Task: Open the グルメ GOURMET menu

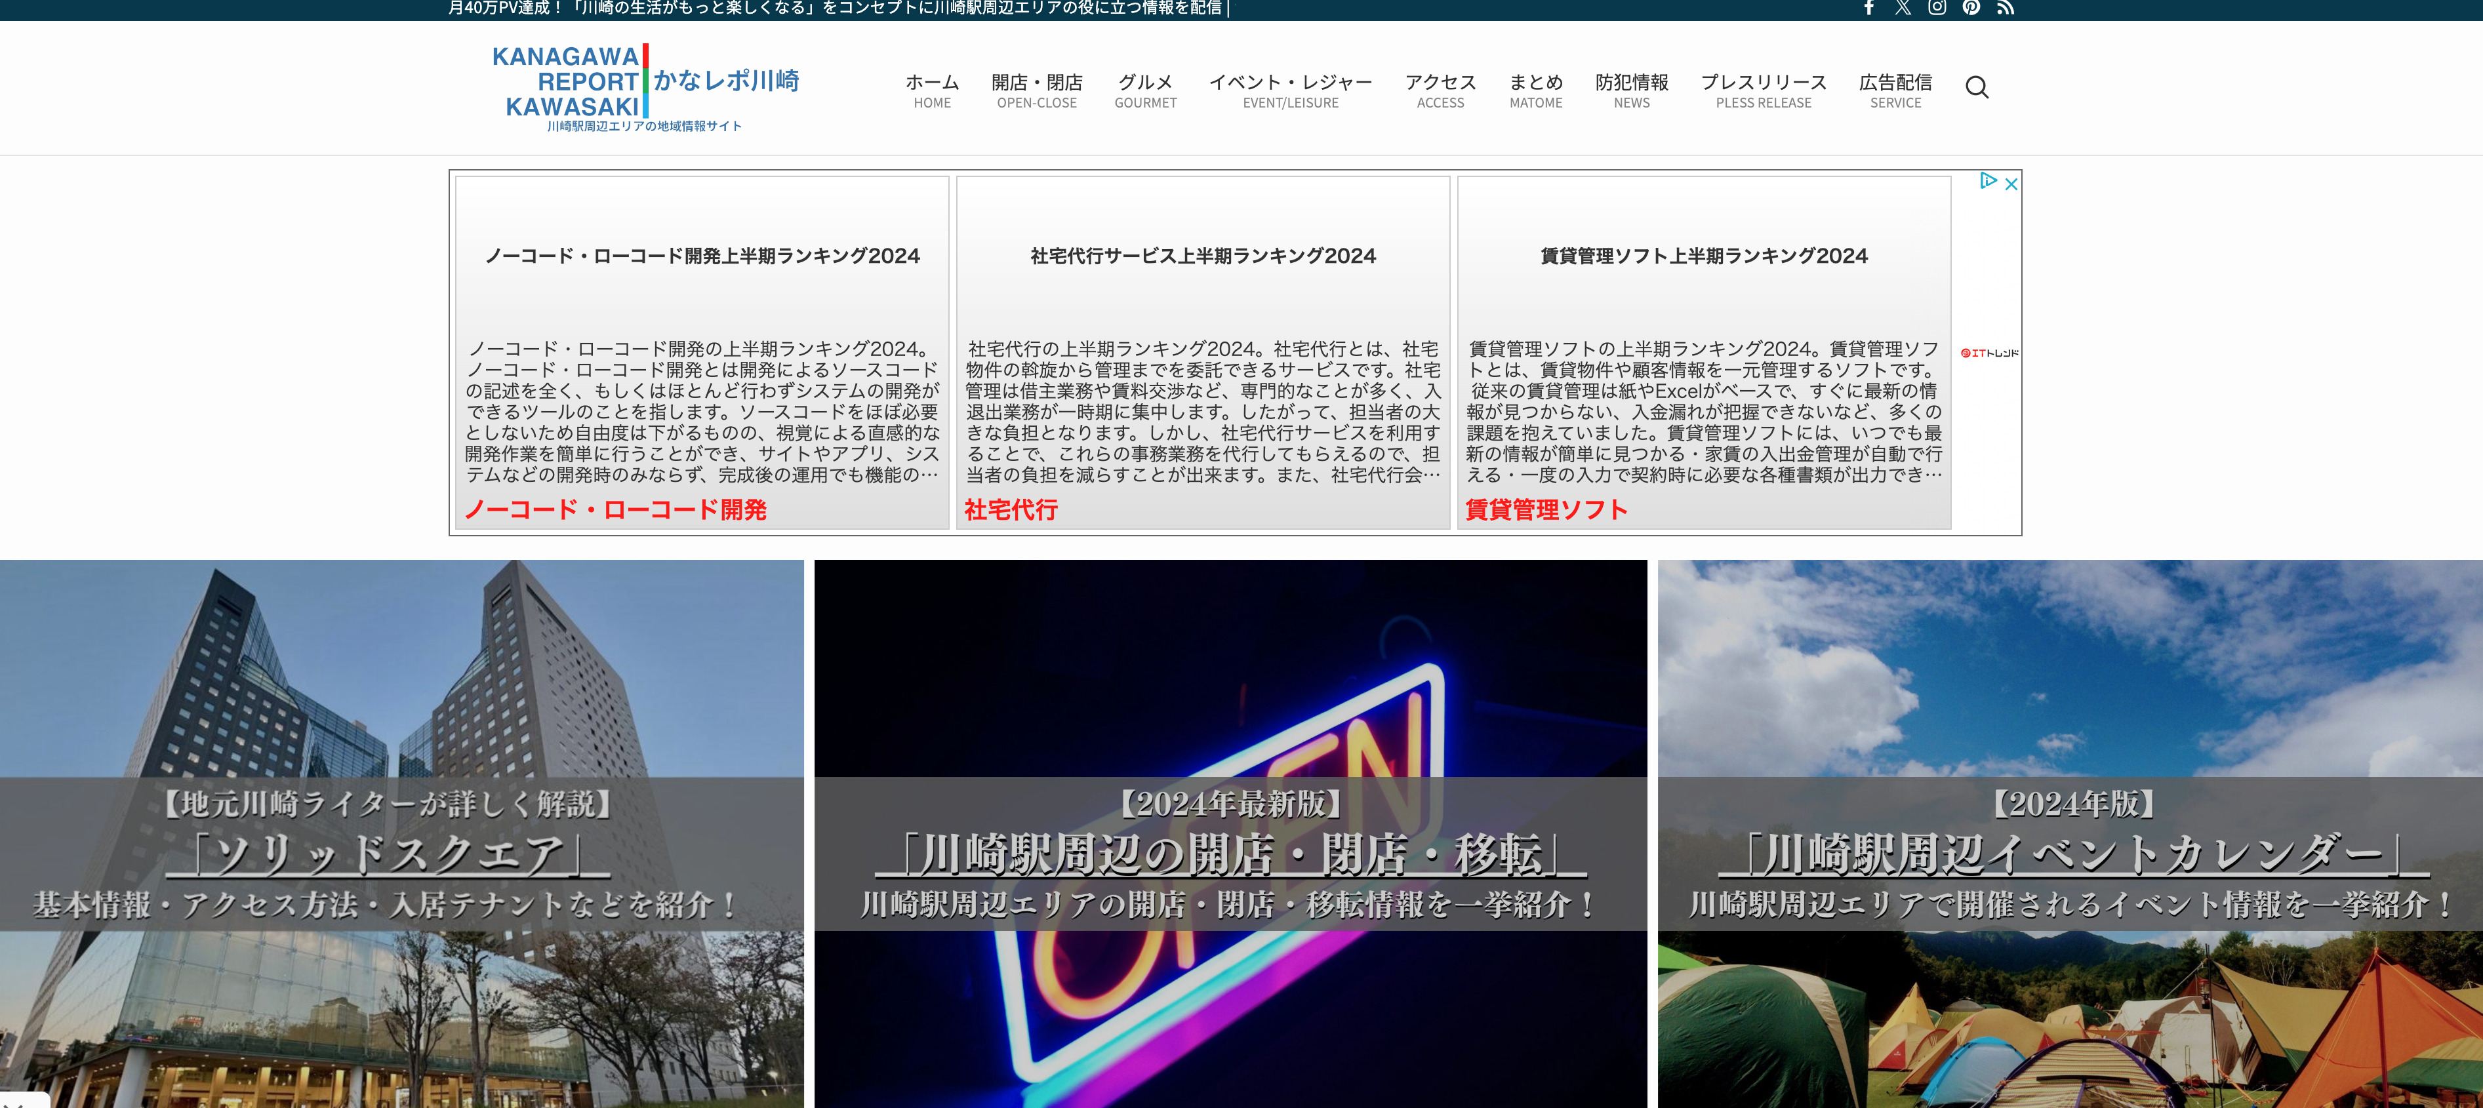Action: coord(1145,90)
